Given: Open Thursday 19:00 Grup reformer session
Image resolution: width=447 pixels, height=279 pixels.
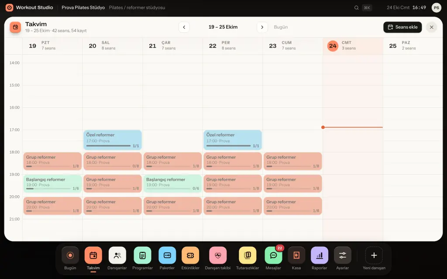Looking at the screenshot, I should click(233, 184).
